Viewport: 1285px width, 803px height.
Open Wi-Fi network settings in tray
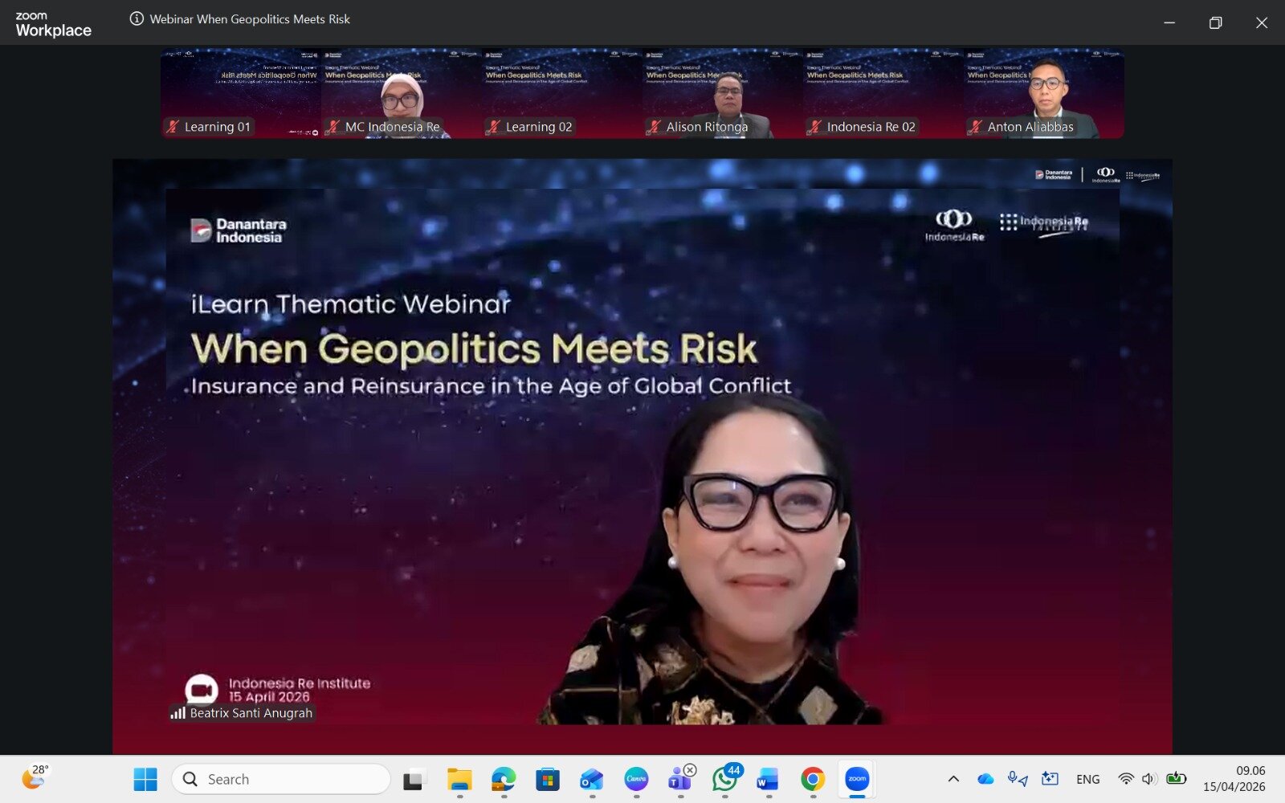coord(1126,779)
